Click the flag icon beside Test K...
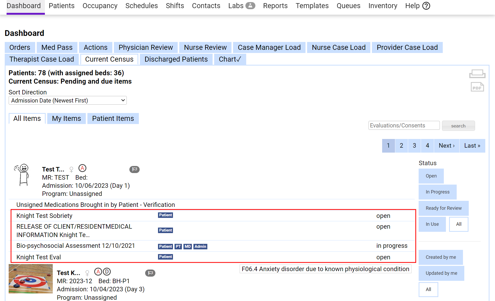 pyautogui.click(x=150, y=273)
